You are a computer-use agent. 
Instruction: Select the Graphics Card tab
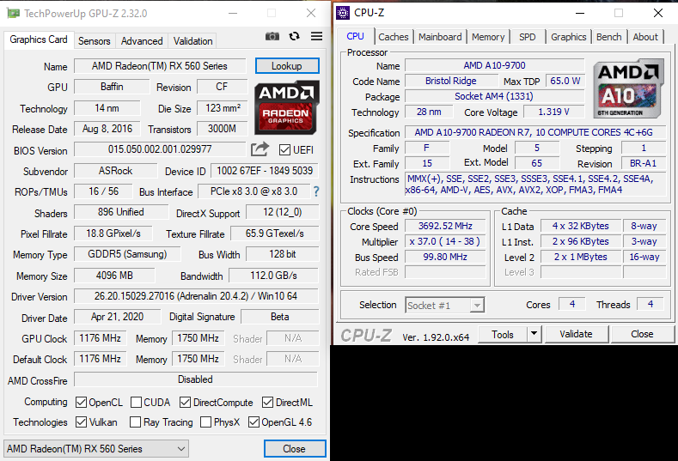(x=39, y=39)
